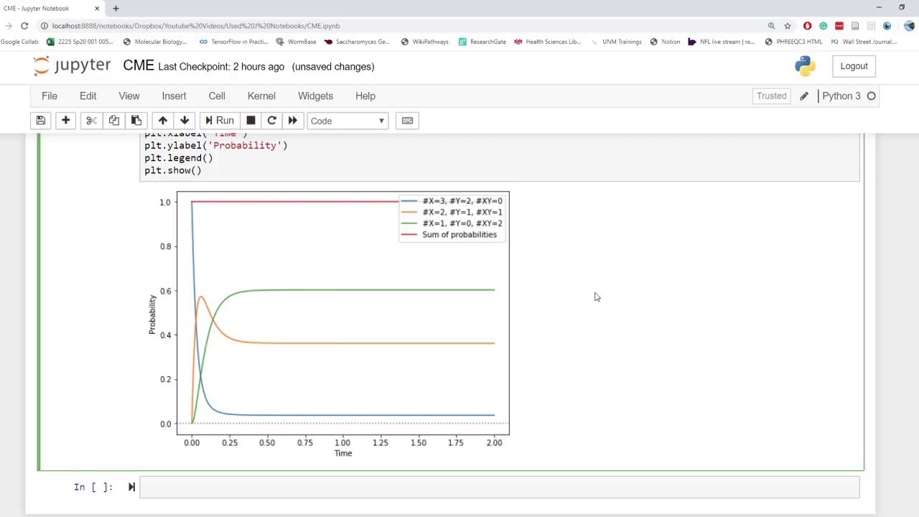This screenshot has width=919, height=517.
Task: Open the Health Sciences Lib bookmark
Action: 547,42
